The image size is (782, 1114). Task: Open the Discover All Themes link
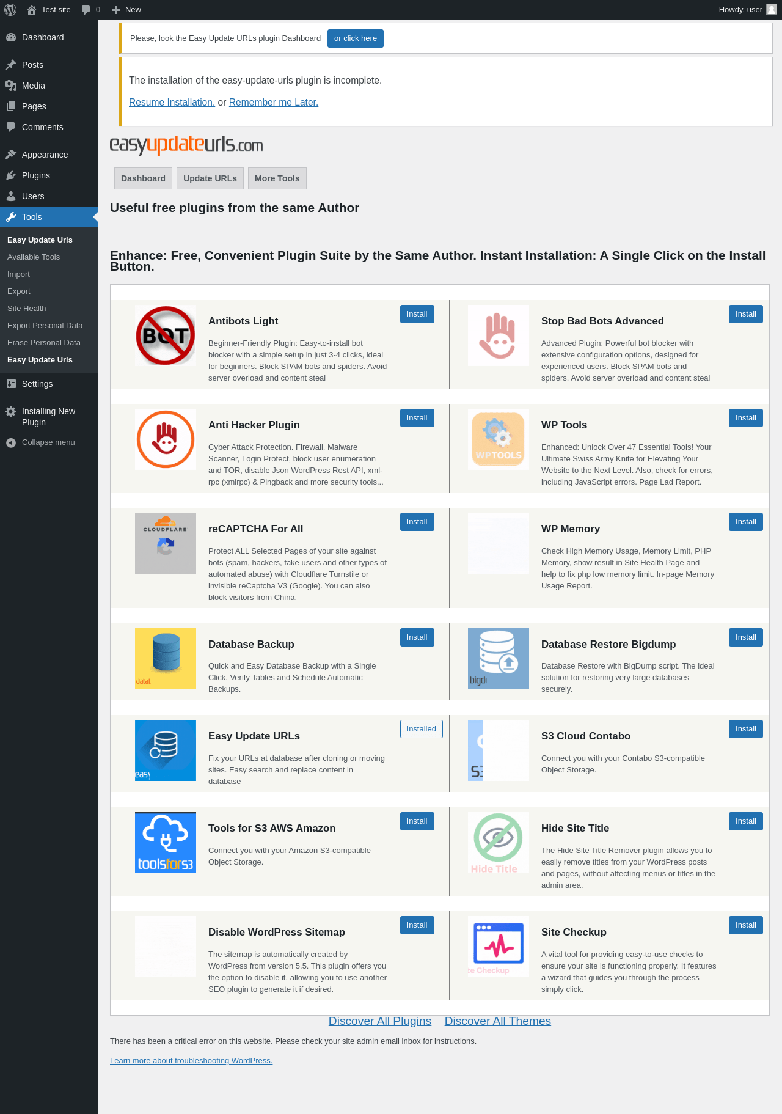point(498,1021)
